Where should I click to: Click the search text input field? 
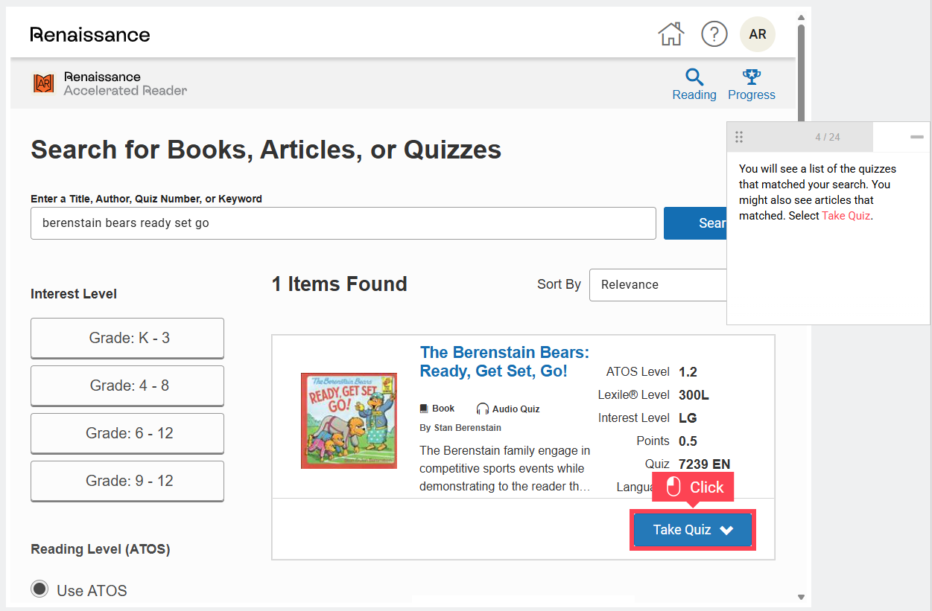click(343, 223)
